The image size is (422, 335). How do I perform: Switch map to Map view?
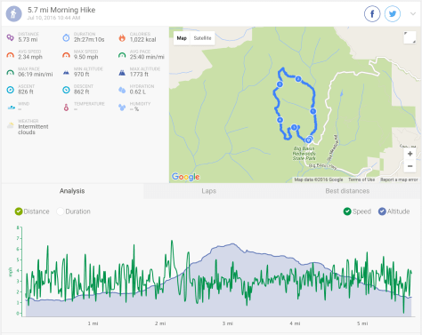(182, 38)
